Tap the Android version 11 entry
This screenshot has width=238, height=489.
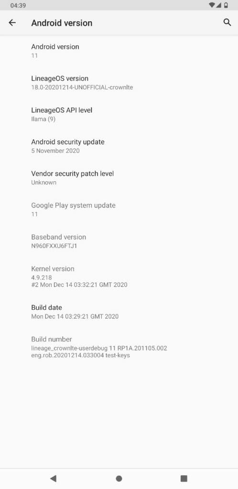click(119, 51)
